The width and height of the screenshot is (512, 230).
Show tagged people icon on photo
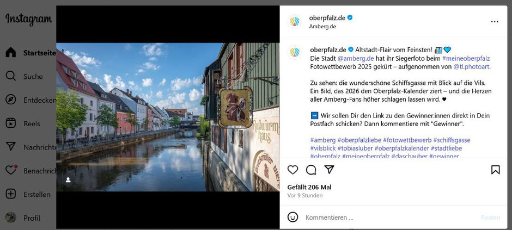click(68, 180)
